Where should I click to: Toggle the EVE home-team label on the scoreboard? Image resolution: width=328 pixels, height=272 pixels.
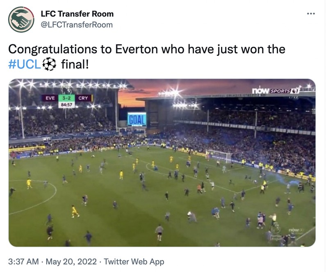[x=50, y=98]
